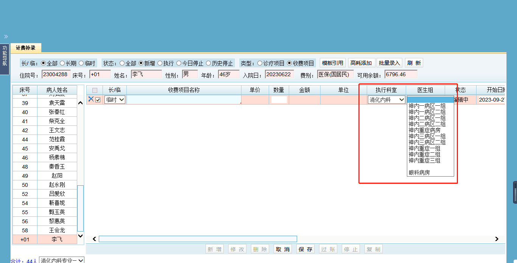Open 批量录入 batch entry
The image size is (517, 263).
click(389, 63)
